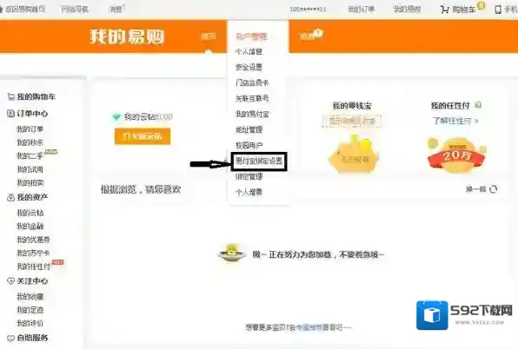
Task: Choose 个人信息 from the account menu
Action: (249, 51)
